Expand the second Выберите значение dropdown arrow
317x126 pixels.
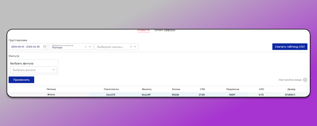(135, 47)
